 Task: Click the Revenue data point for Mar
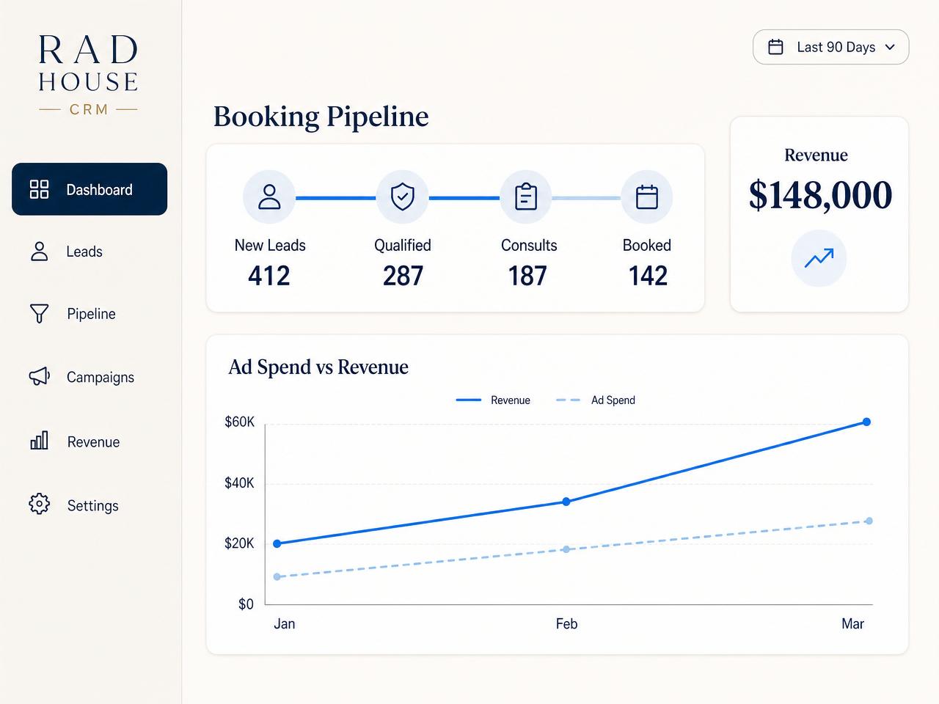866,422
